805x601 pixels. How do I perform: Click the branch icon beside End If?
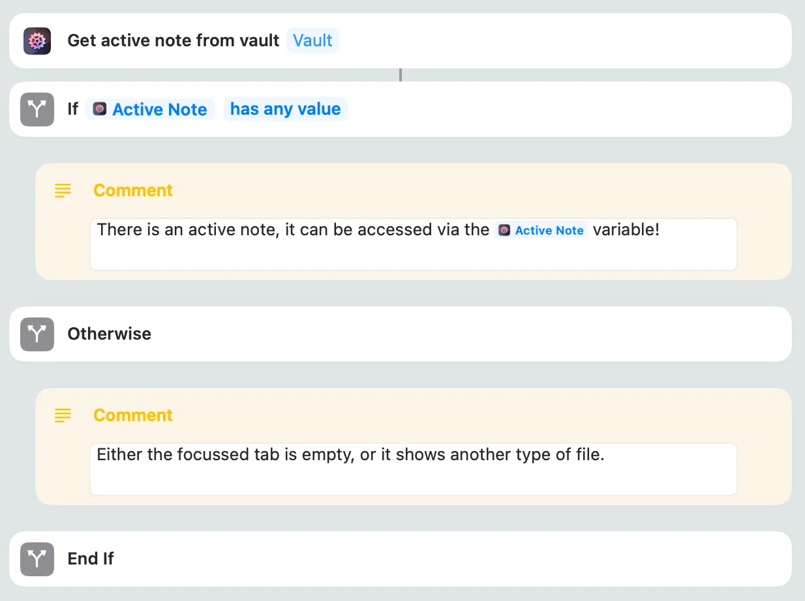coord(37,559)
